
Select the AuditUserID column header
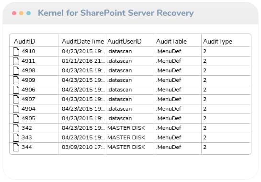(x=125, y=41)
